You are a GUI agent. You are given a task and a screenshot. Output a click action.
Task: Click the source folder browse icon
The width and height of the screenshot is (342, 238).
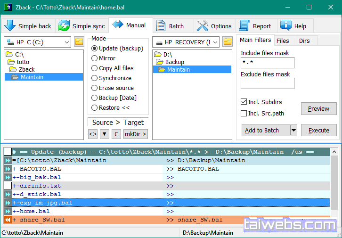click(79, 42)
